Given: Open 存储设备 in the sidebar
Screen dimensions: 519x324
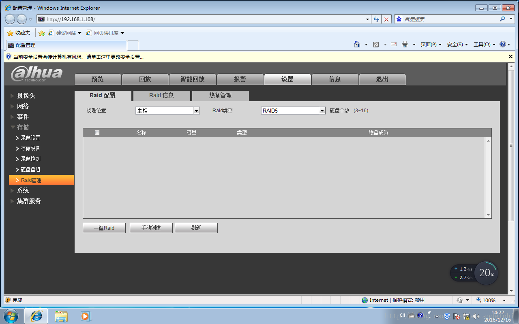Looking at the screenshot, I should 30,148.
